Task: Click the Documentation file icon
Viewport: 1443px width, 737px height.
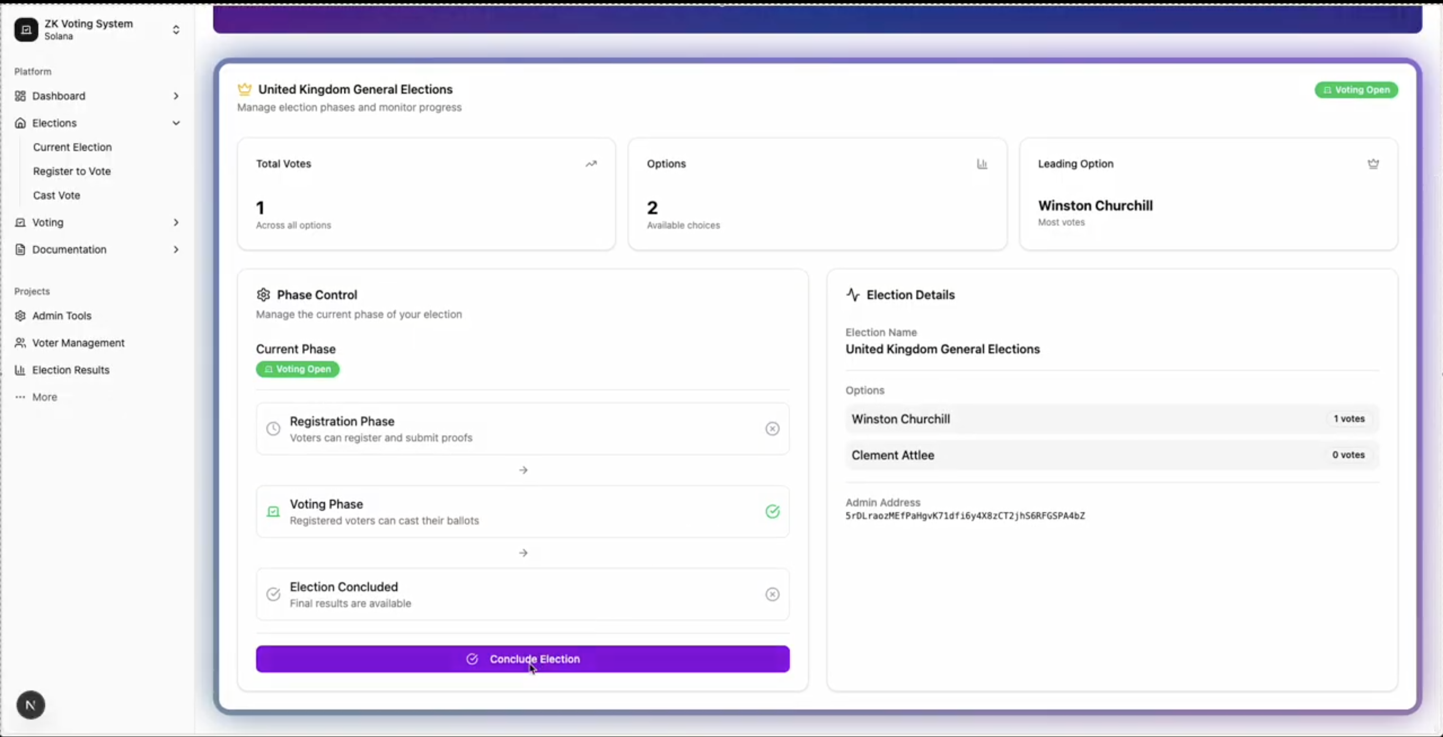Action: tap(20, 249)
